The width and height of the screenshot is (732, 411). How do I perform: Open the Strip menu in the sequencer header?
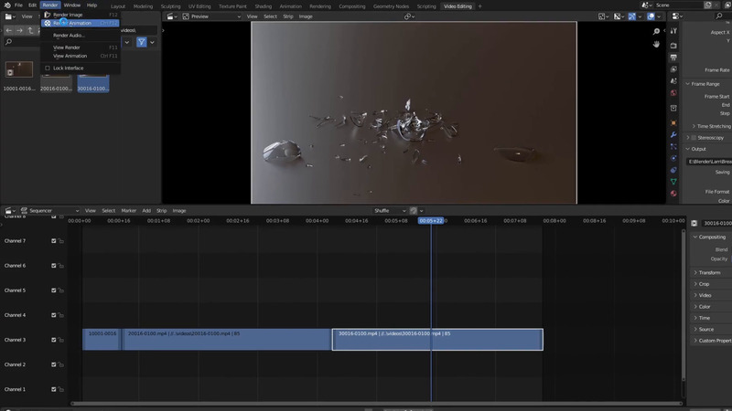pos(162,210)
